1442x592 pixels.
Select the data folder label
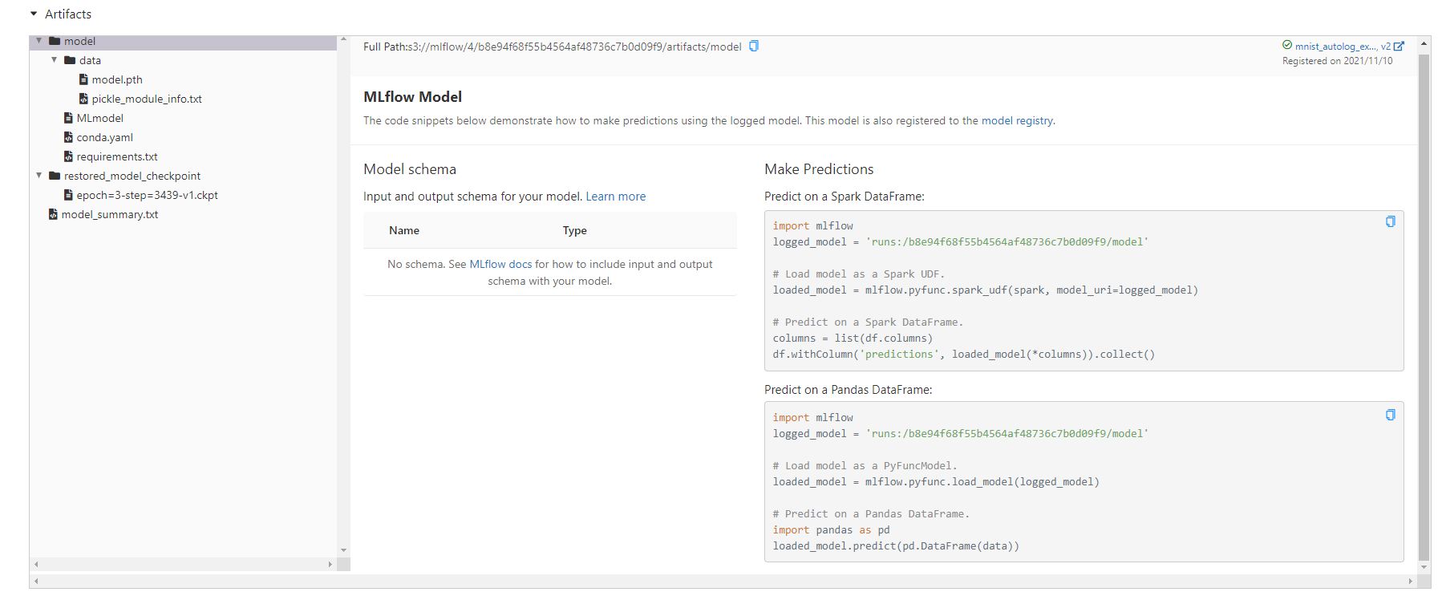pos(90,60)
